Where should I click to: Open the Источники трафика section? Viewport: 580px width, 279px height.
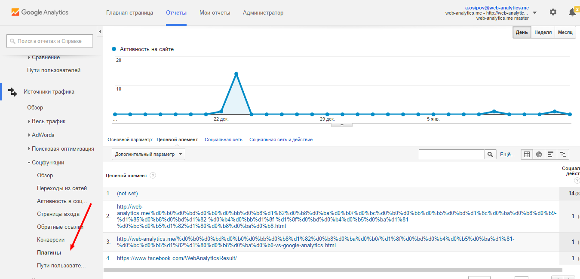tap(49, 91)
